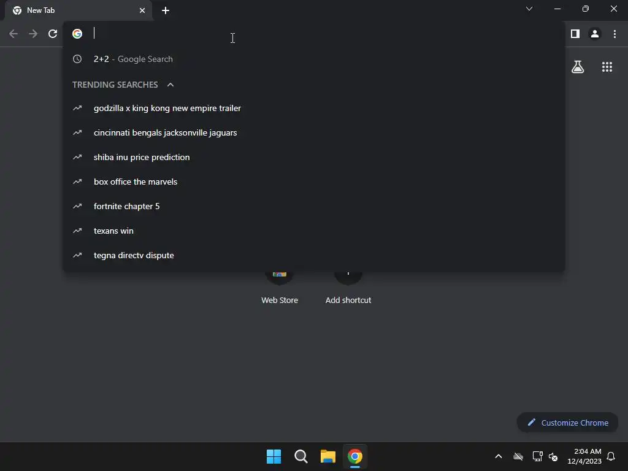Screen dimensions: 628x471
Task: Collapse the Trending Searches section
Action: pos(170,85)
